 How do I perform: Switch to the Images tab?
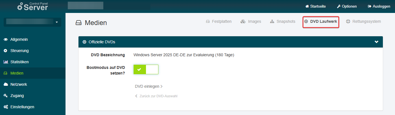(x=251, y=21)
